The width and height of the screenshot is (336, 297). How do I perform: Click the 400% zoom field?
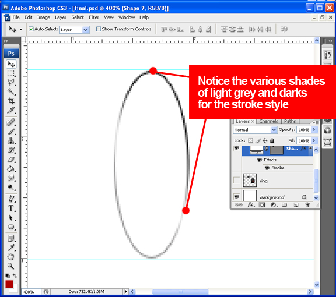tap(32, 292)
